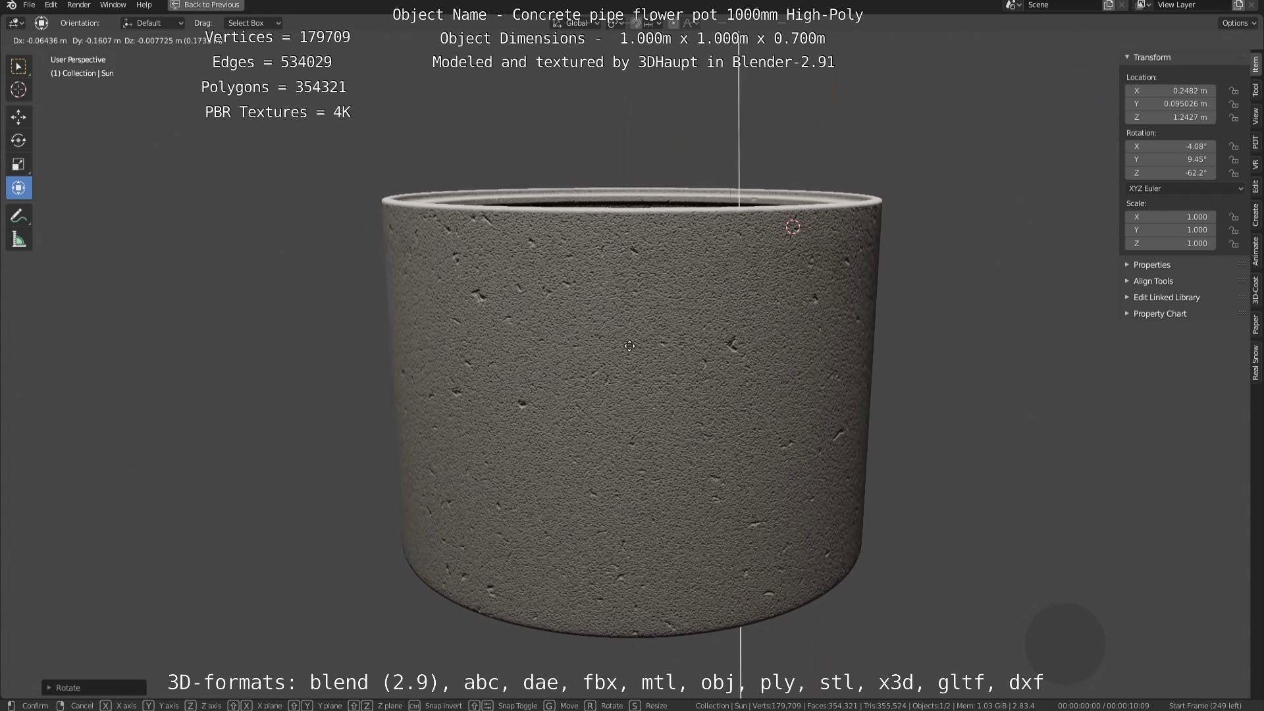Delete the current Scene with X icon
1264x711 pixels.
1122,5
